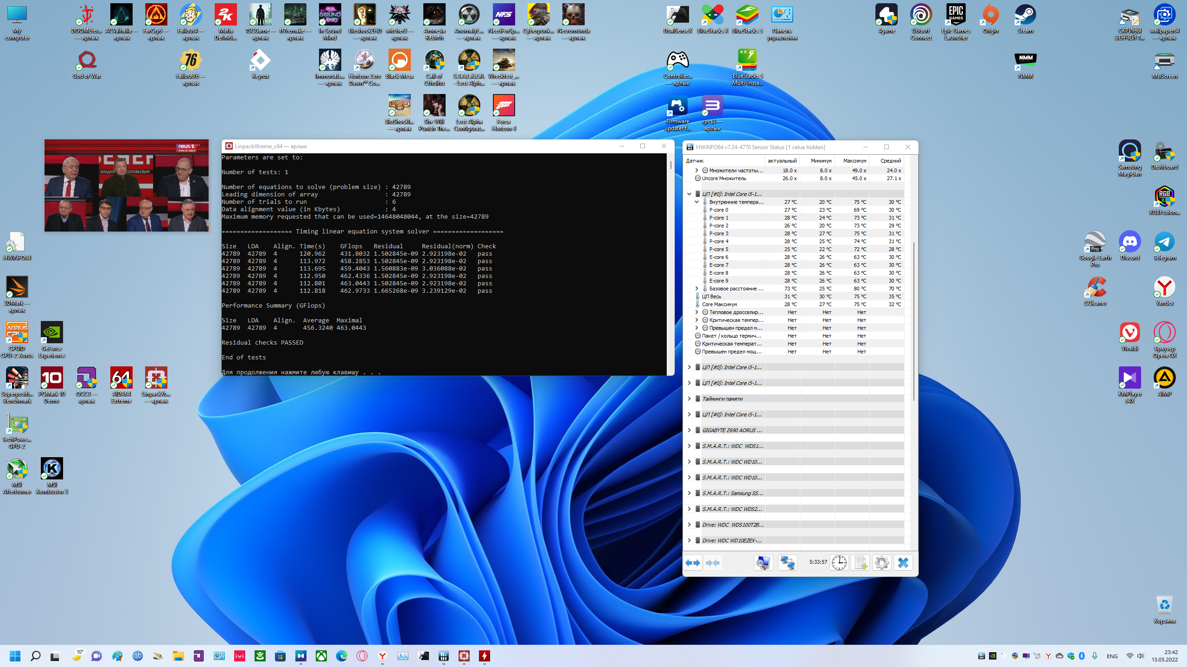The width and height of the screenshot is (1187, 667).
Task: Click blue X to close sensors
Action: [903, 563]
